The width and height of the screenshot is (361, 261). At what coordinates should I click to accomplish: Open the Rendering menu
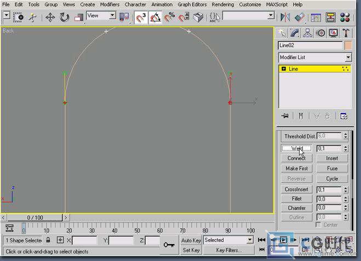(222, 4)
